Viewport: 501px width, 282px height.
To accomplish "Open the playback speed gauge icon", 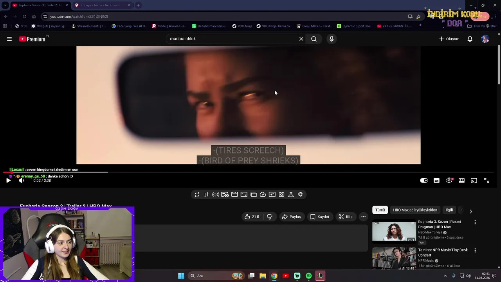I will (x=263, y=194).
